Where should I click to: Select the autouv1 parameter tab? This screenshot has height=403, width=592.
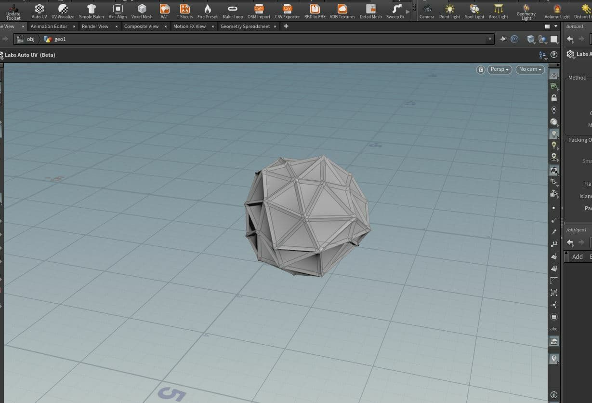[x=575, y=27]
